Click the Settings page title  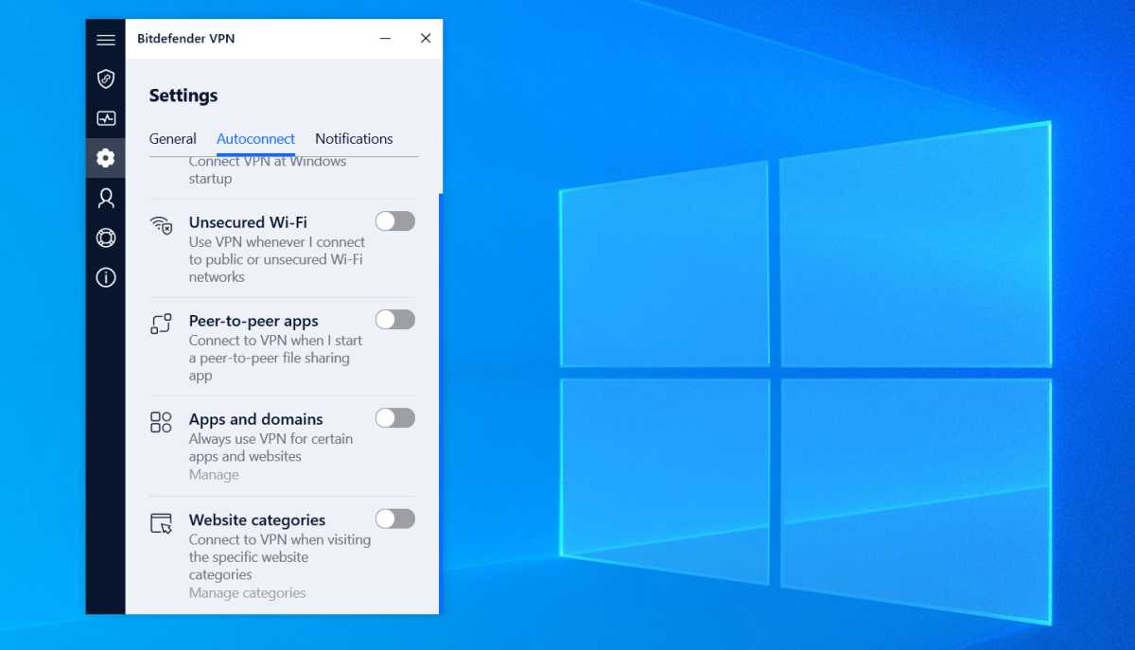[x=183, y=96]
